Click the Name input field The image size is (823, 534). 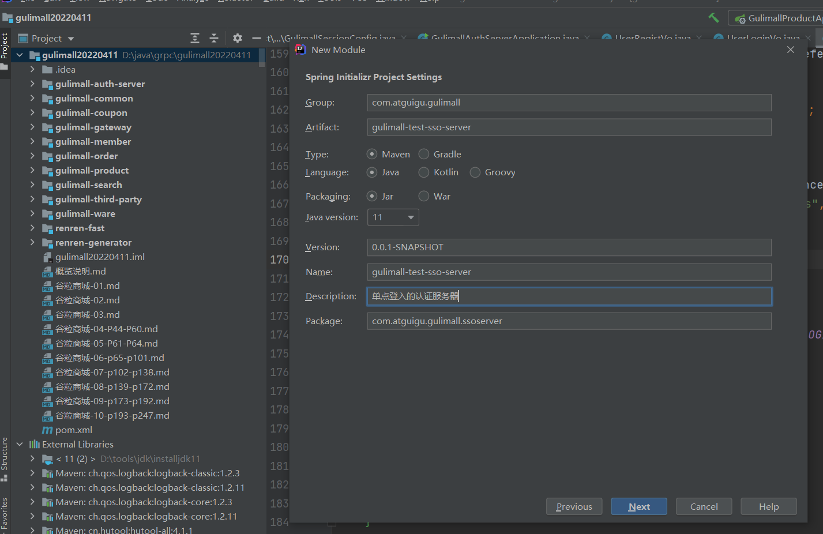[x=569, y=272]
